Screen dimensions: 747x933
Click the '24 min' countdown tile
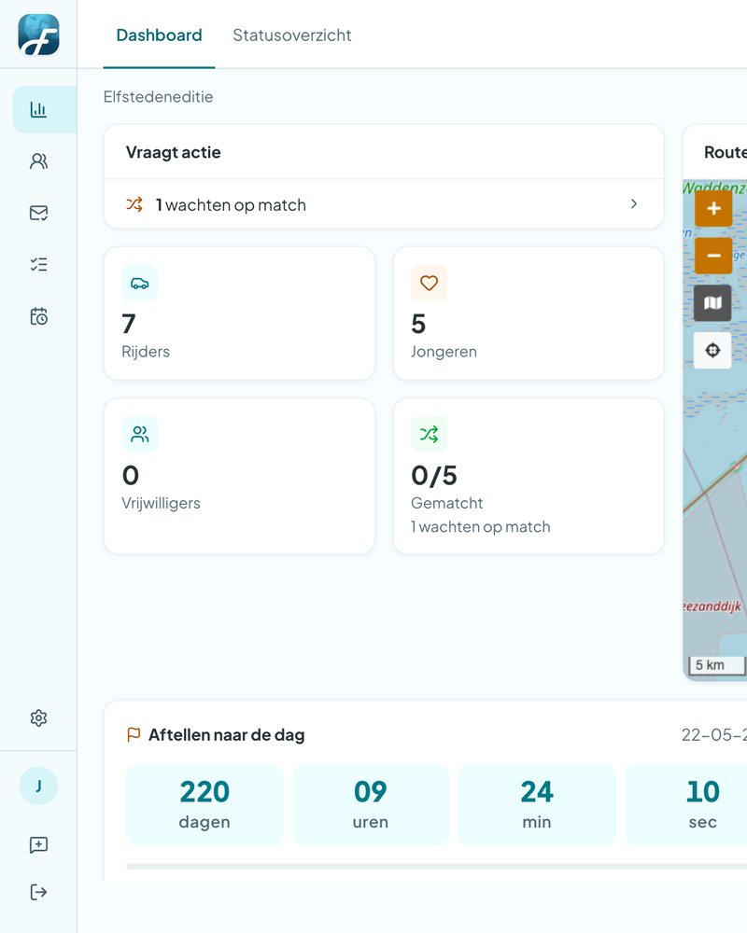pos(537,805)
